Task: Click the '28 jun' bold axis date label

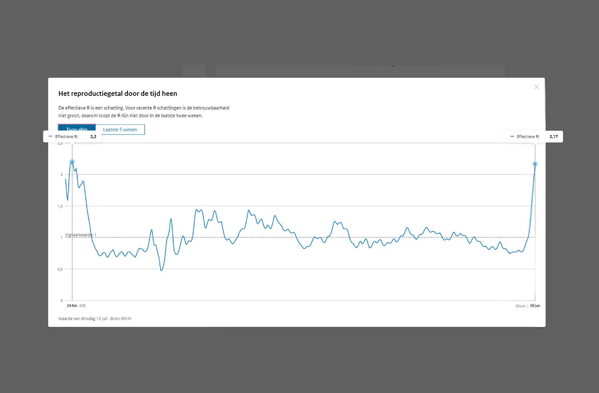Action: coord(535,306)
